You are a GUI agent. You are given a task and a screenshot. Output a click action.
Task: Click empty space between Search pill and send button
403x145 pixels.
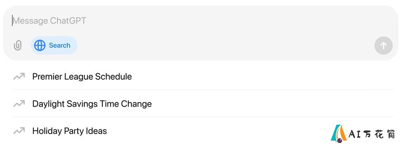pos(226,45)
